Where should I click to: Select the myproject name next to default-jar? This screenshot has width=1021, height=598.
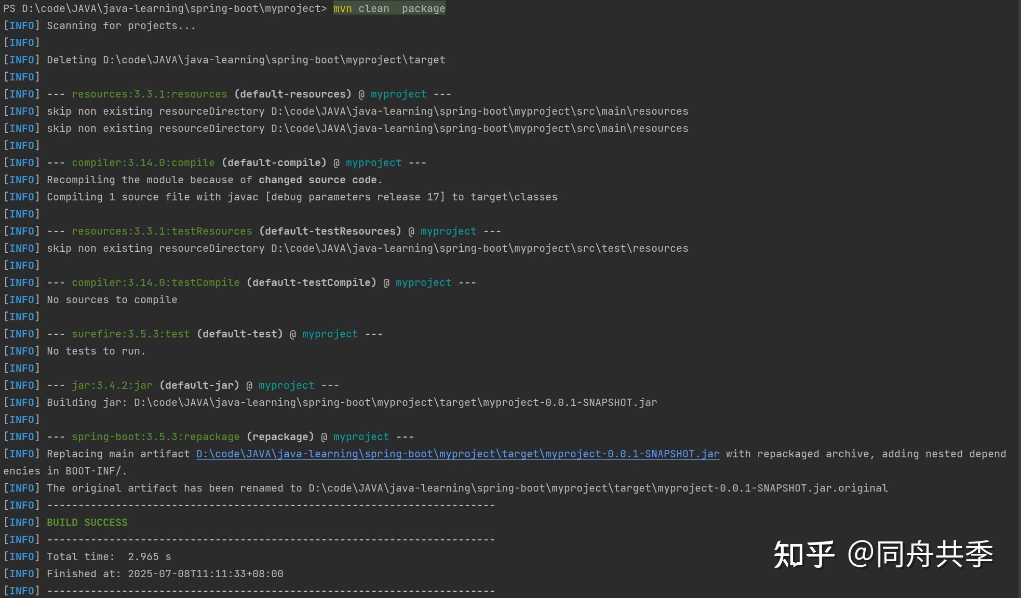tap(286, 385)
